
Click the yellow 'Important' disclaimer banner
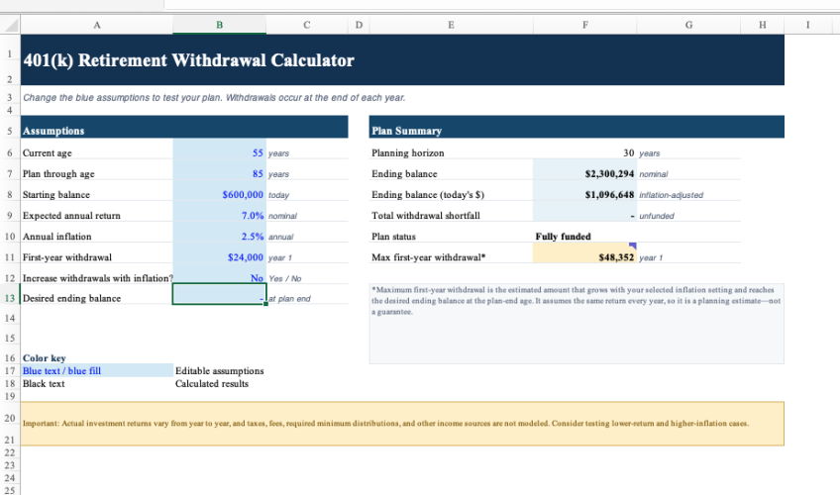pos(402,424)
